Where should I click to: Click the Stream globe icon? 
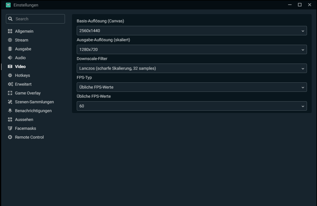10,40
